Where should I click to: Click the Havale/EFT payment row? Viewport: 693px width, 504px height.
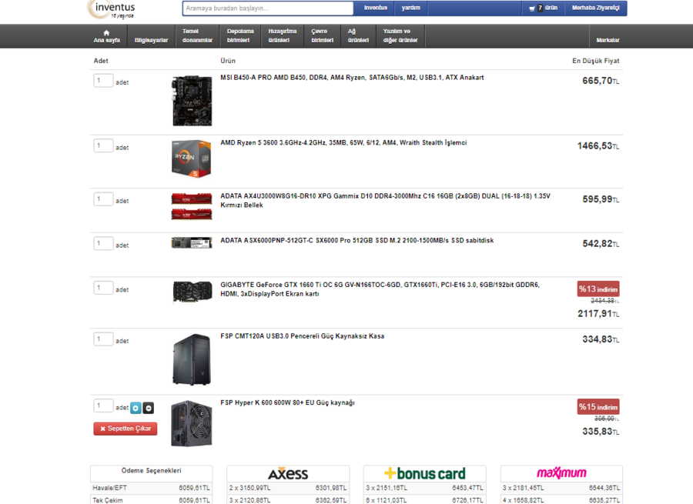pos(151,488)
